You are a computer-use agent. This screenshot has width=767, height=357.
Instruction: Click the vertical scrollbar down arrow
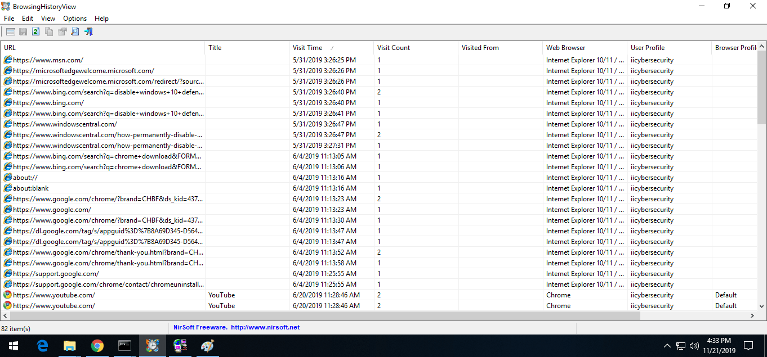click(762, 306)
